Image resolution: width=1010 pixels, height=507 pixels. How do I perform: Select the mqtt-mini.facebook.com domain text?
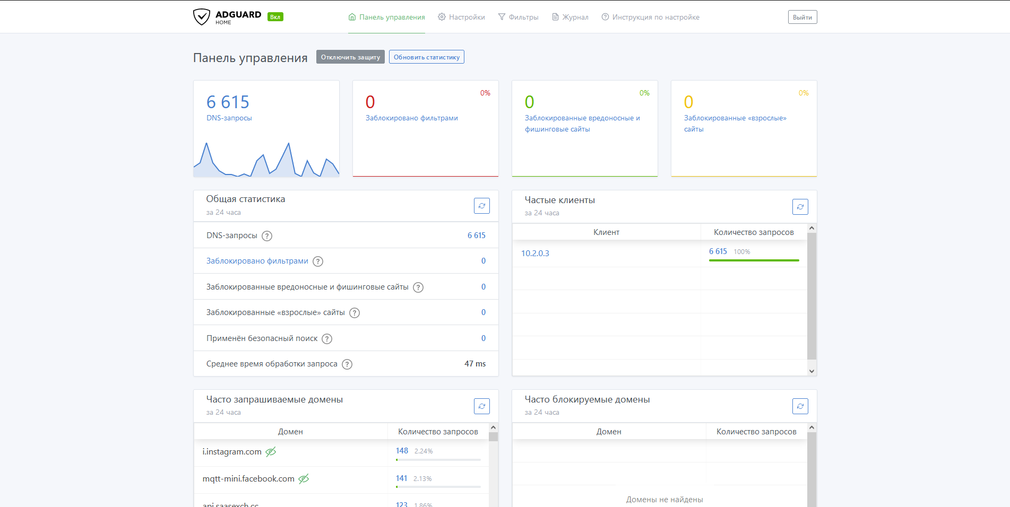pos(248,479)
